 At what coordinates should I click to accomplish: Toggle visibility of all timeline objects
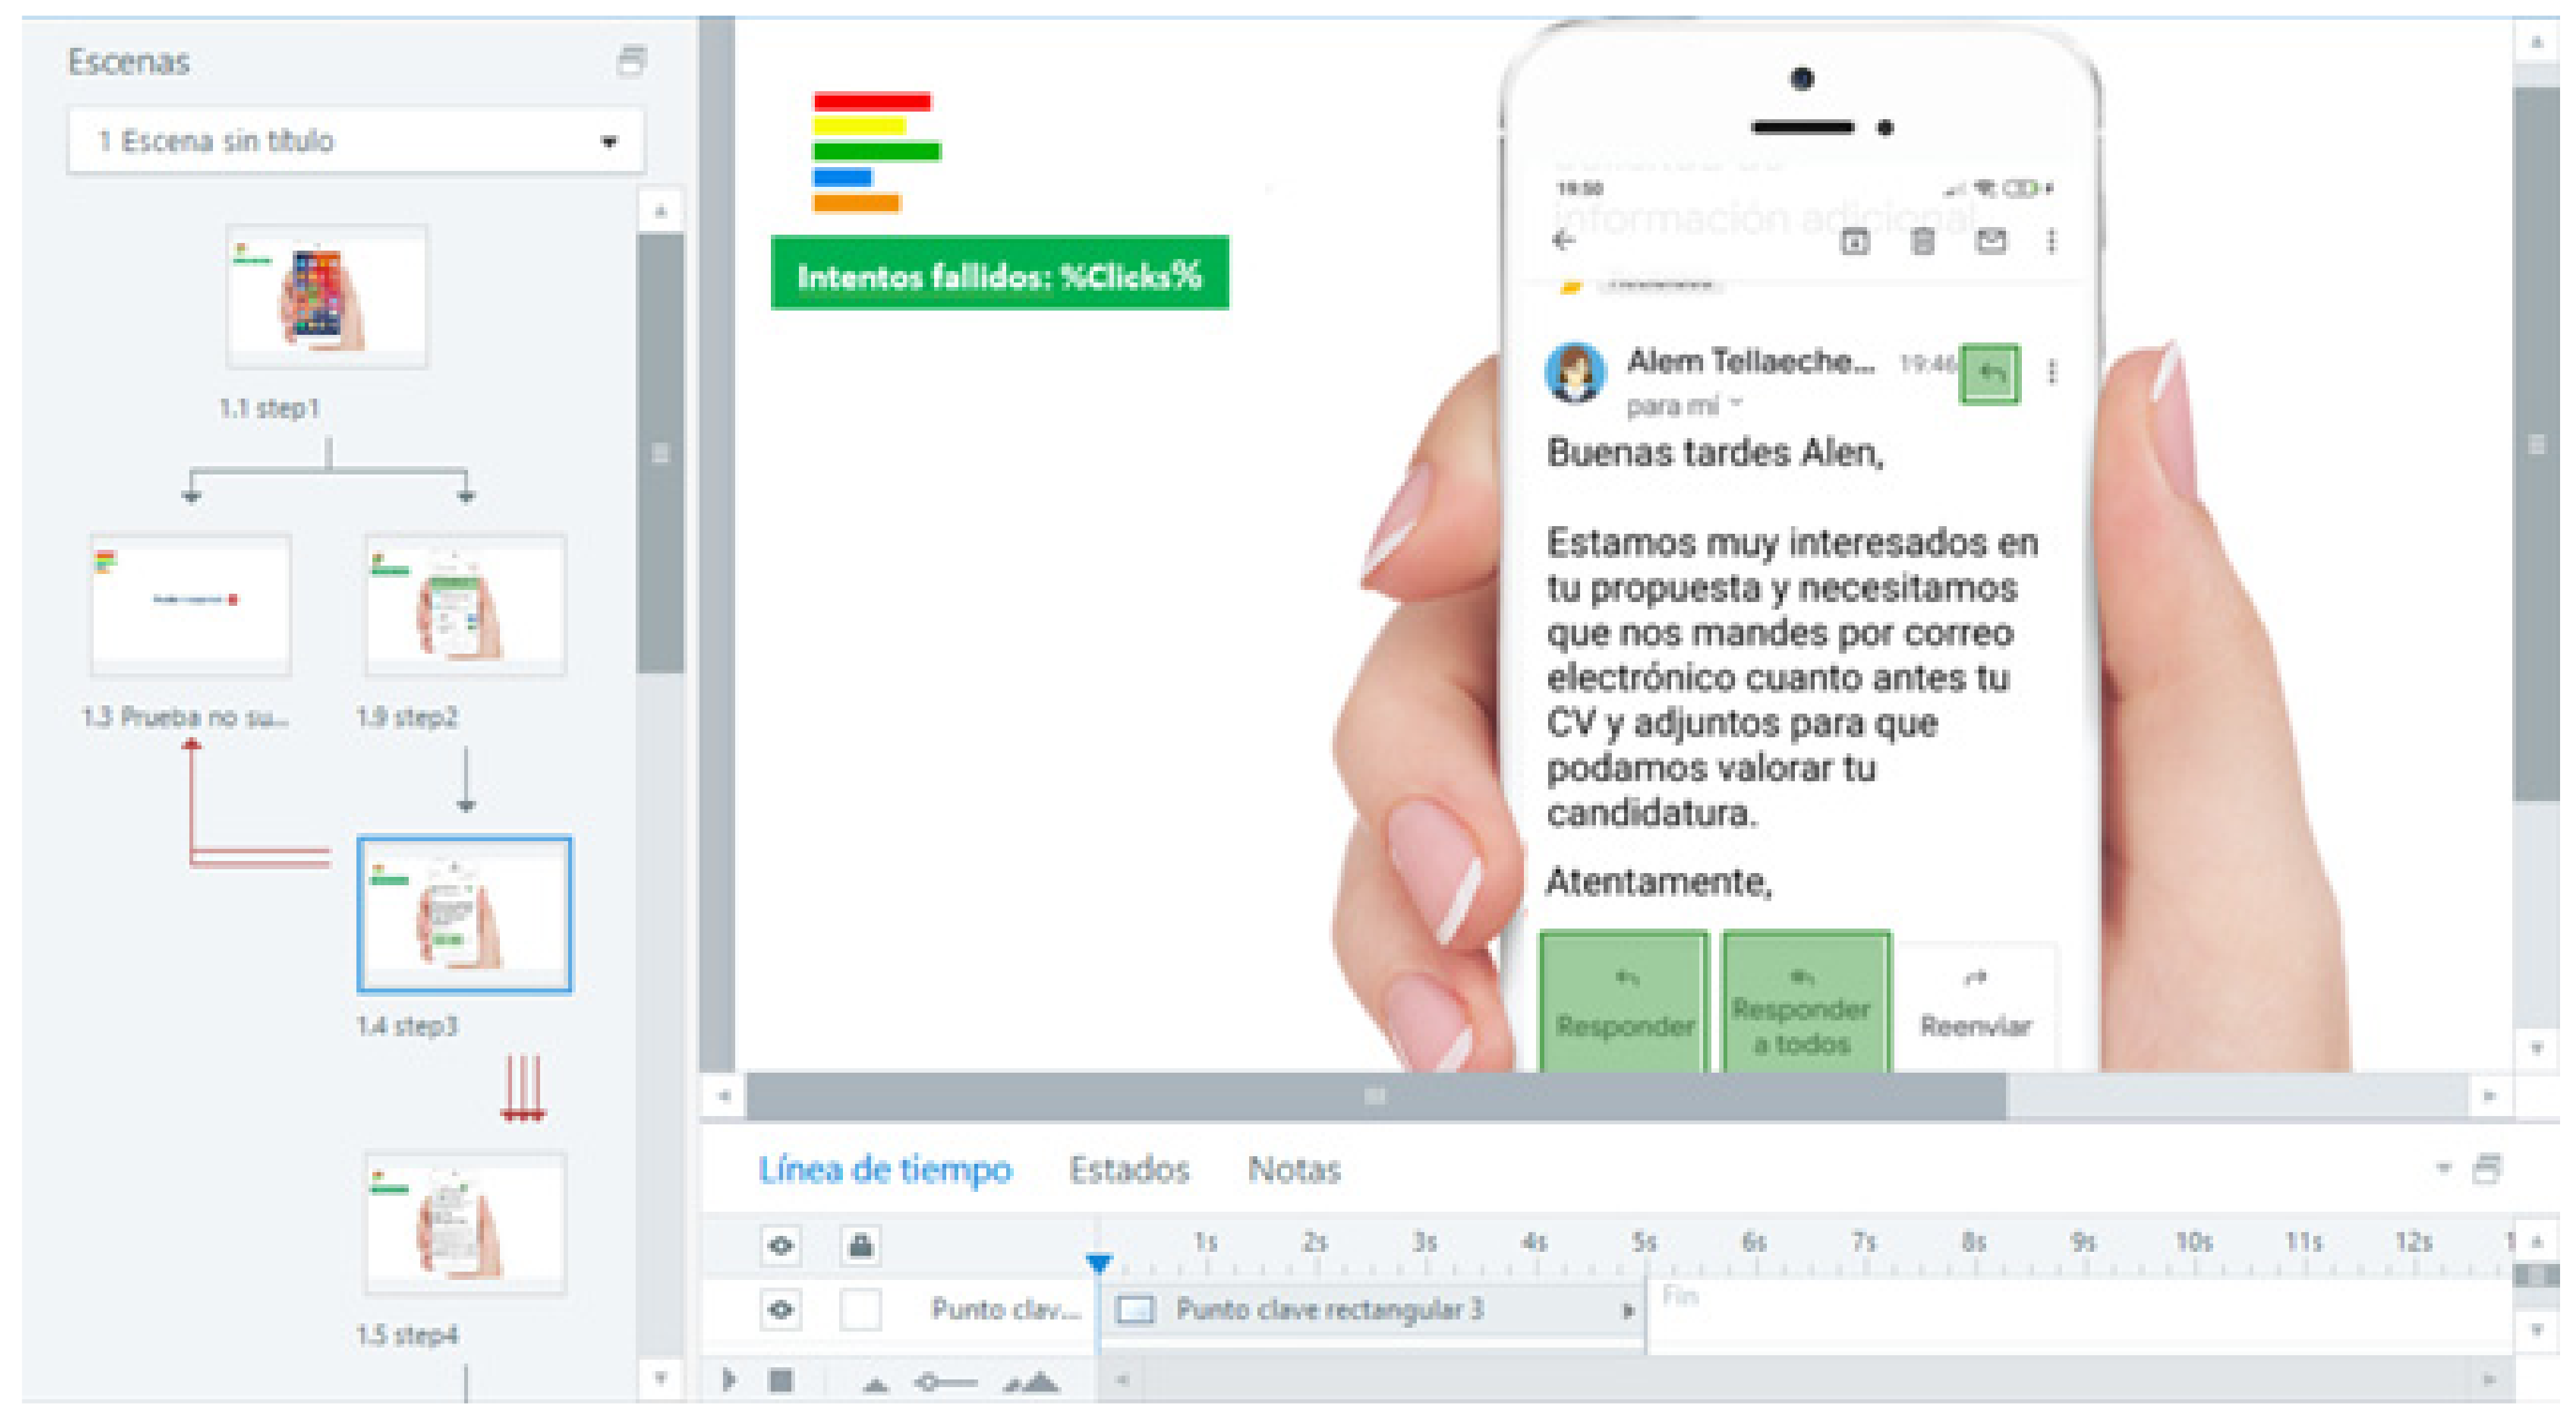(781, 1246)
